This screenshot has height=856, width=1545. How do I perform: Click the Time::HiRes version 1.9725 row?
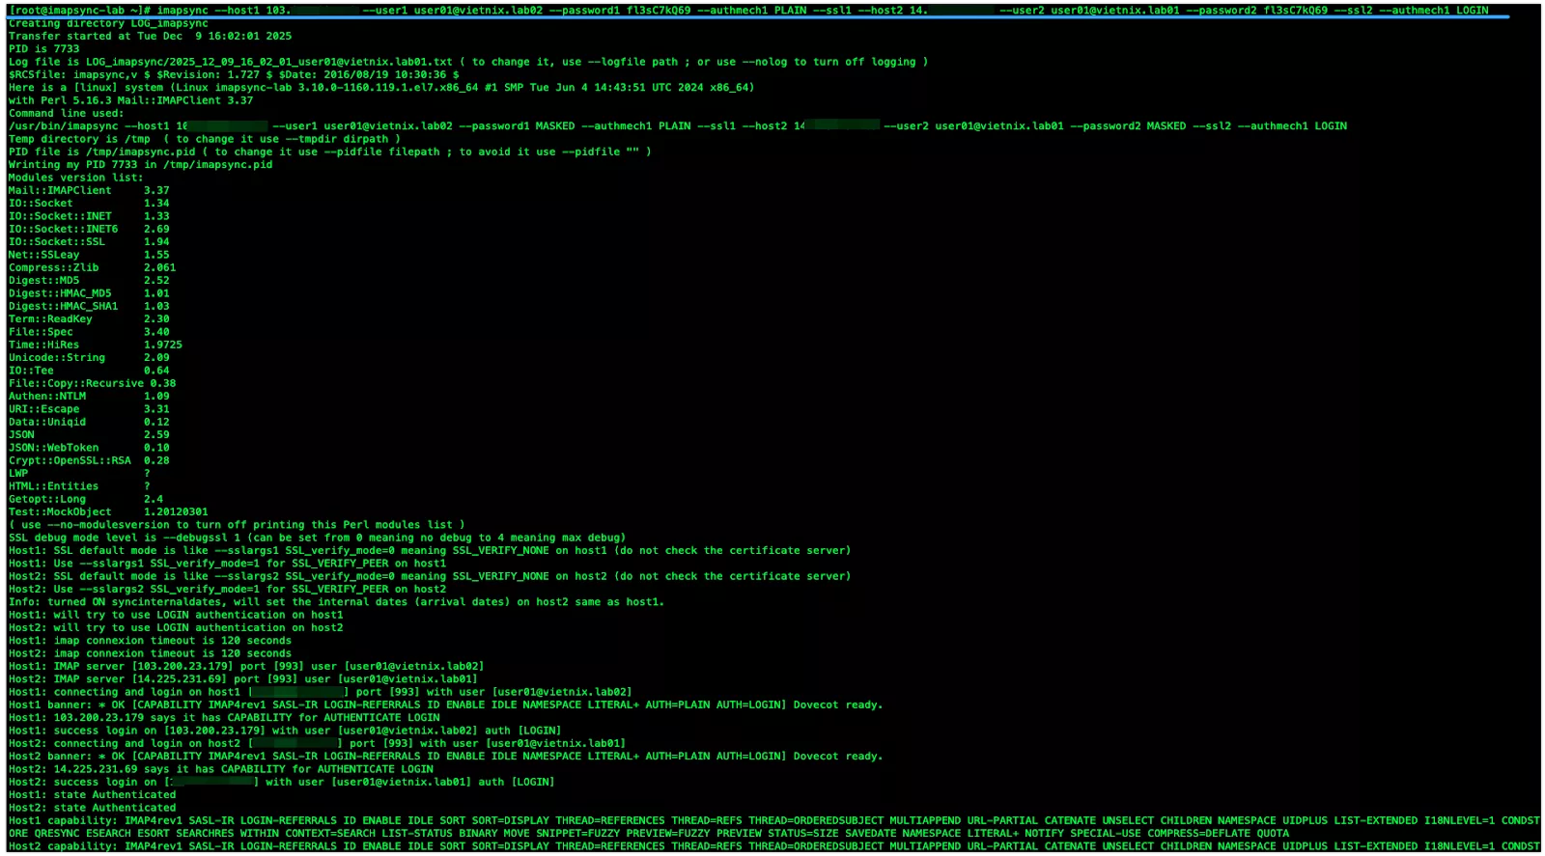(x=95, y=345)
